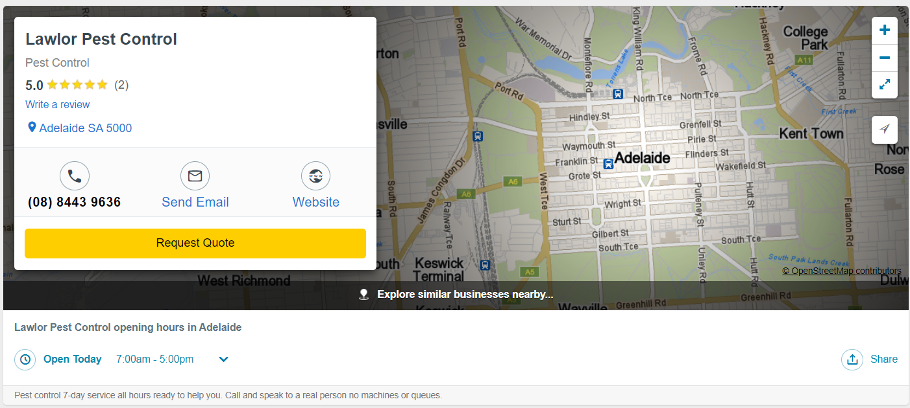This screenshot has width=910, height=408.
Task: Call (08) 8443 9636
Action: 75,202
